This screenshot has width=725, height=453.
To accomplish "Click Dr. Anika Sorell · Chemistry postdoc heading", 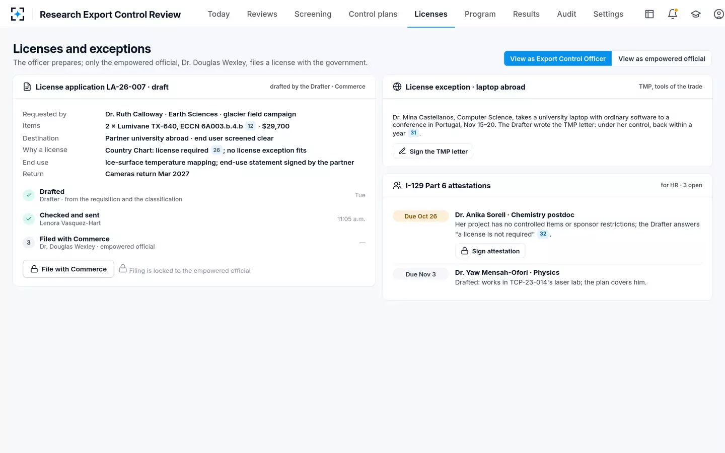I will tap(515, 214).
